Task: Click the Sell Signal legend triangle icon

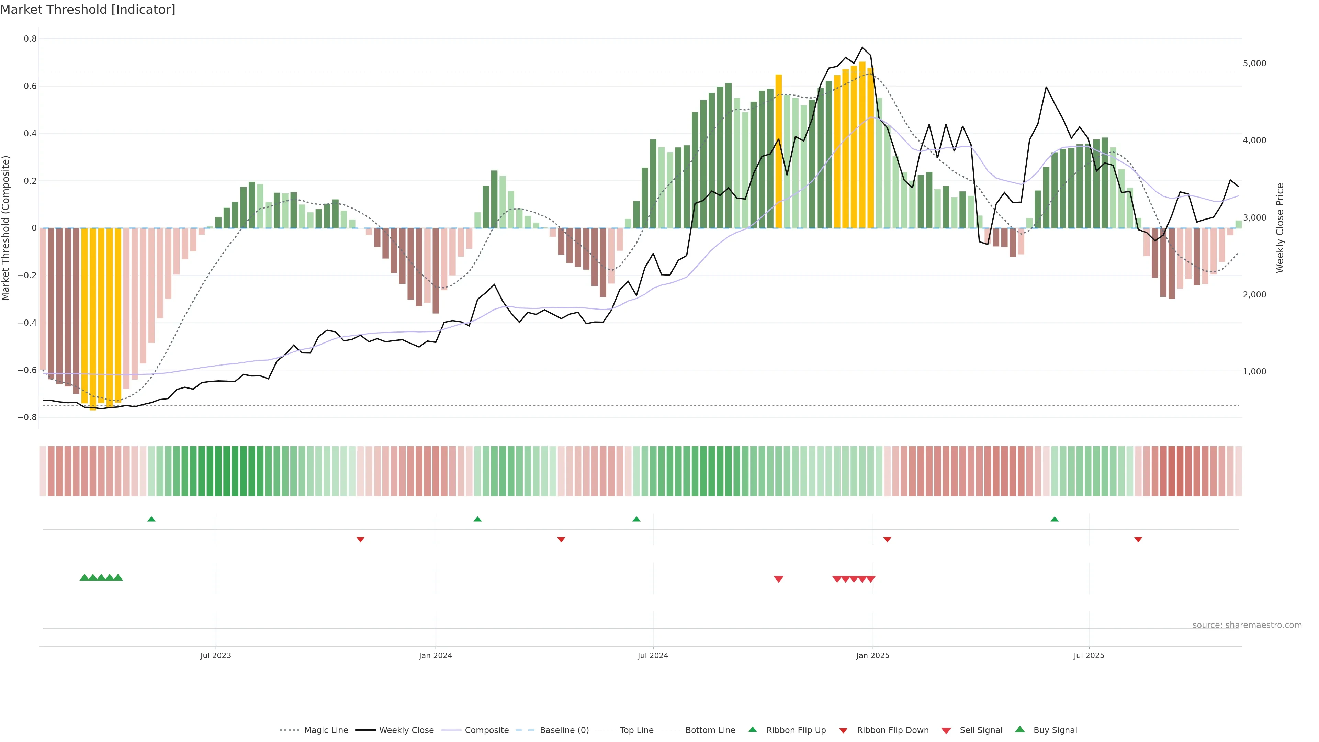Action: (x=946, y=731)
